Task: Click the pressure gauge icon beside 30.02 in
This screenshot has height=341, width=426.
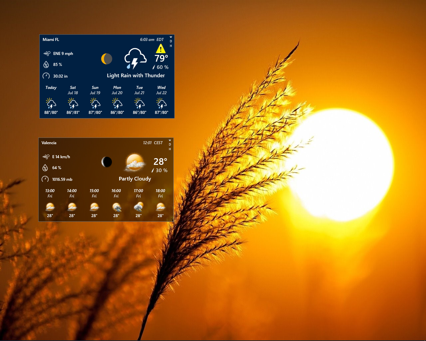Action: coord(46,76)
